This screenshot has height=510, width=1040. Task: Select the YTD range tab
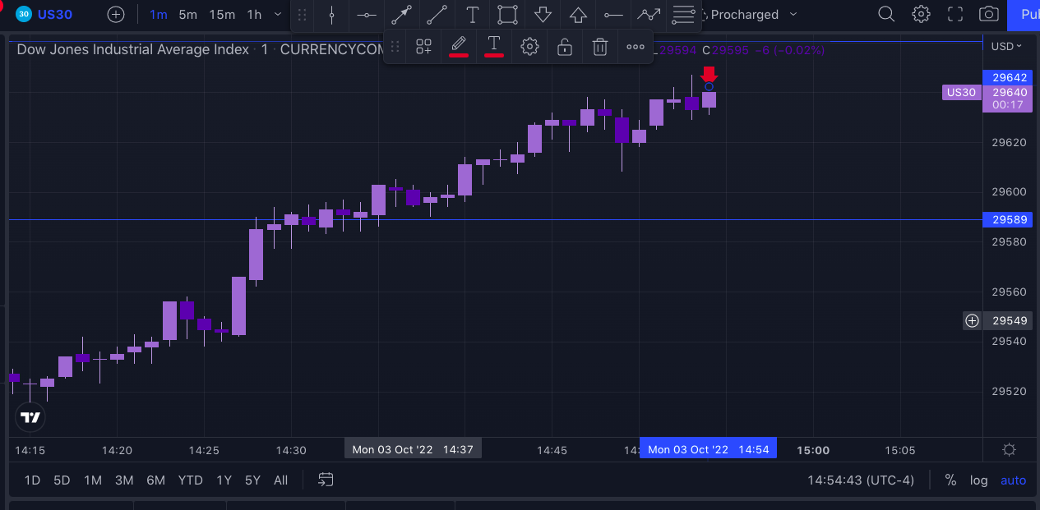pos(190,480)
